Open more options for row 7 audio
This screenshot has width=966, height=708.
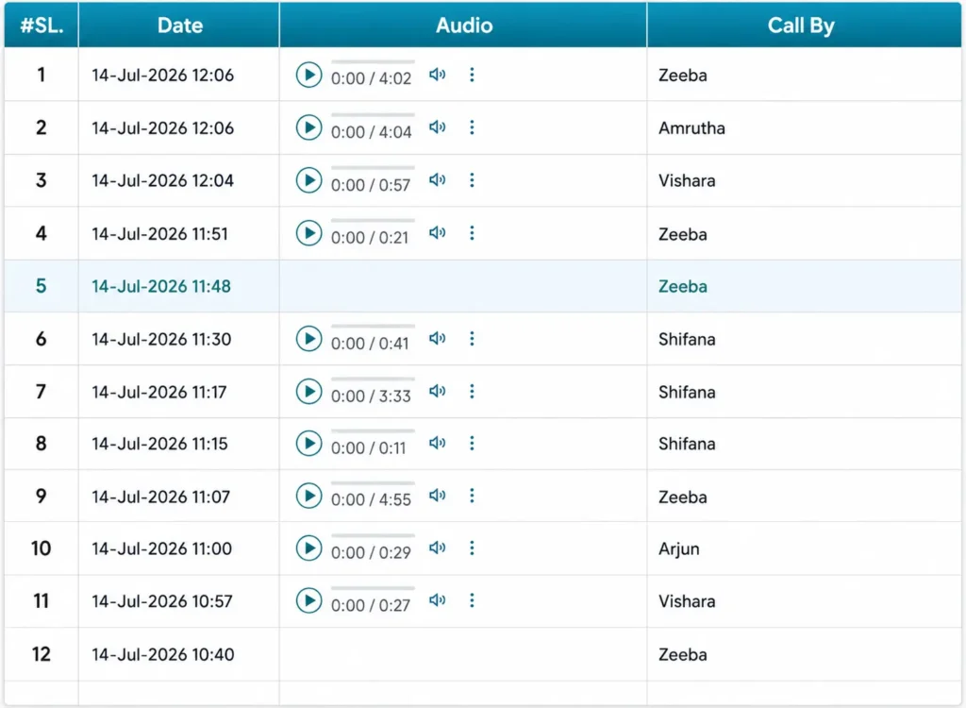point(472,391)
